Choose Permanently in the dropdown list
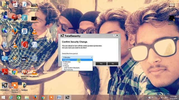179x100 pixels. 77,70
